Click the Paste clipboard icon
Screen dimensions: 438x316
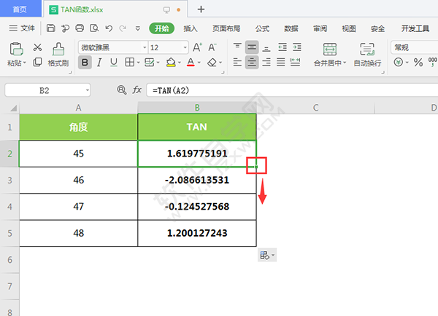pos(16,49)
